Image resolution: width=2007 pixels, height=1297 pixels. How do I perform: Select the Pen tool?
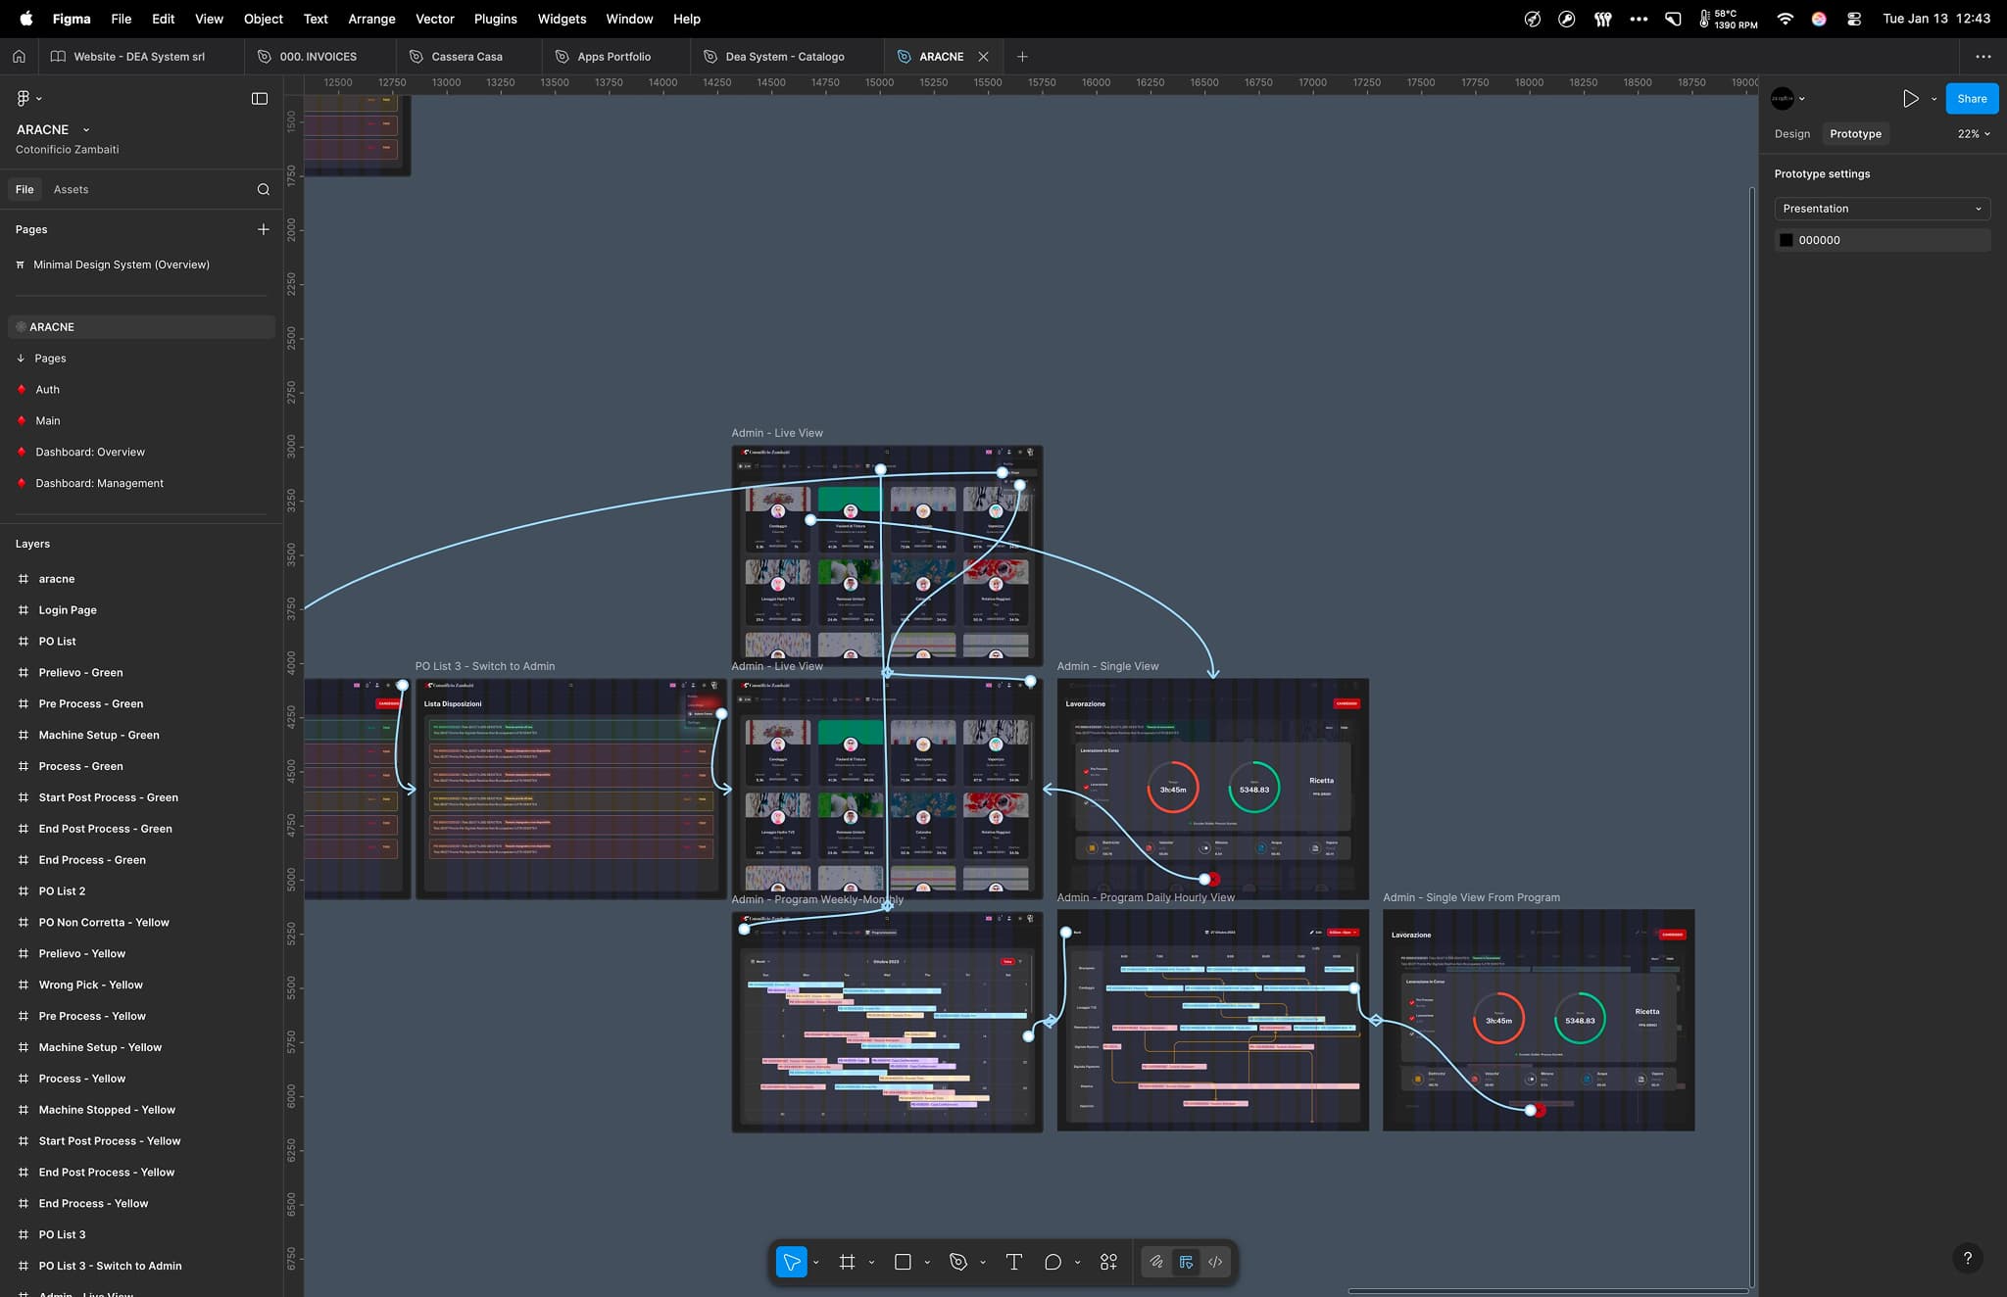tap(958, 1262)
